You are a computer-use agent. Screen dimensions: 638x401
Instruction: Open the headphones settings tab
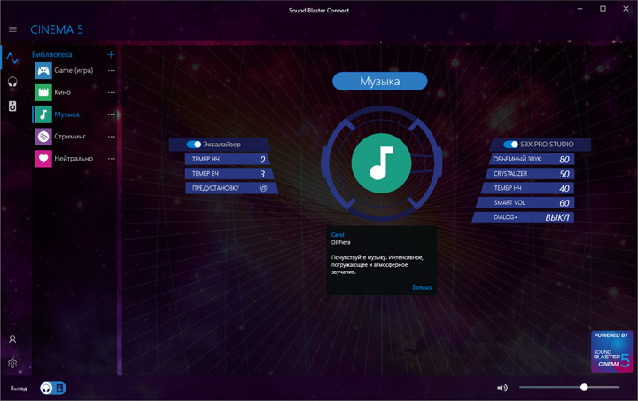click(x=12, y=82)
